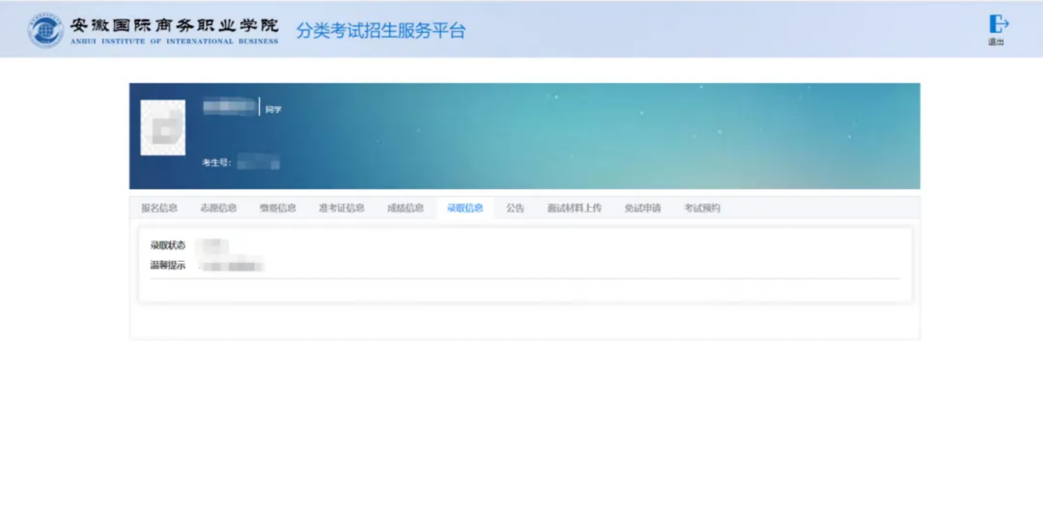Click the 温馨提示 label
Screen dimensions: 1043x505
point(168,265)
